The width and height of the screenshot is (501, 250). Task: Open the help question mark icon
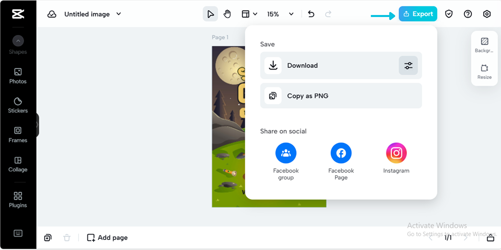tap(468, 14)
